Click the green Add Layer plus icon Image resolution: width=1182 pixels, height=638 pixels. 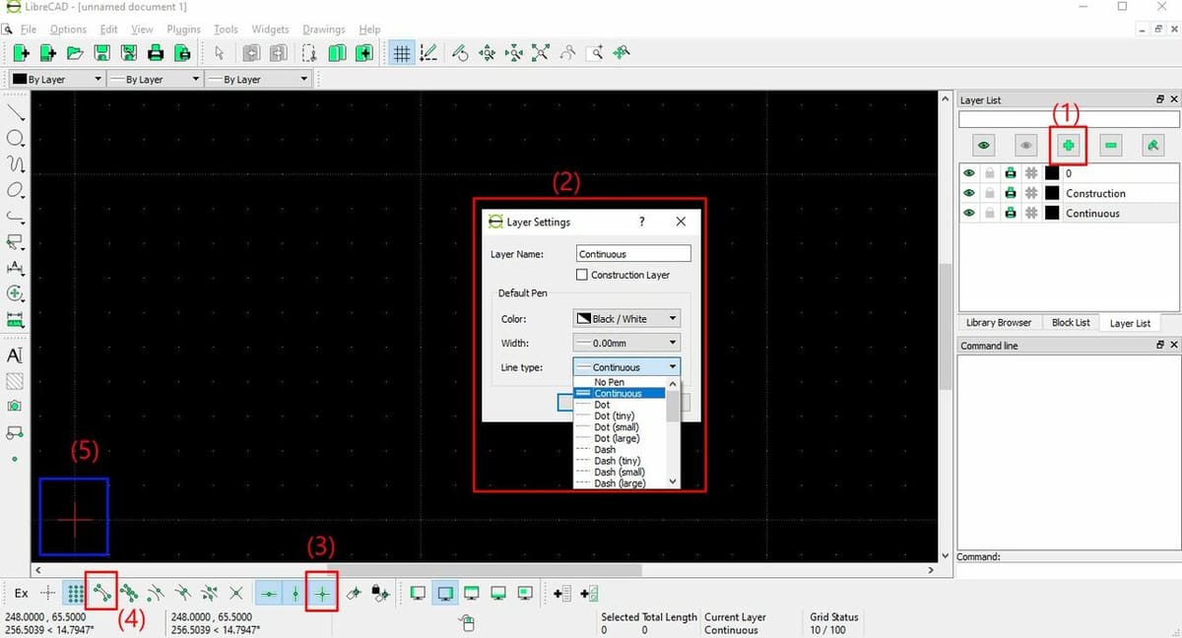pos(1069,146)
